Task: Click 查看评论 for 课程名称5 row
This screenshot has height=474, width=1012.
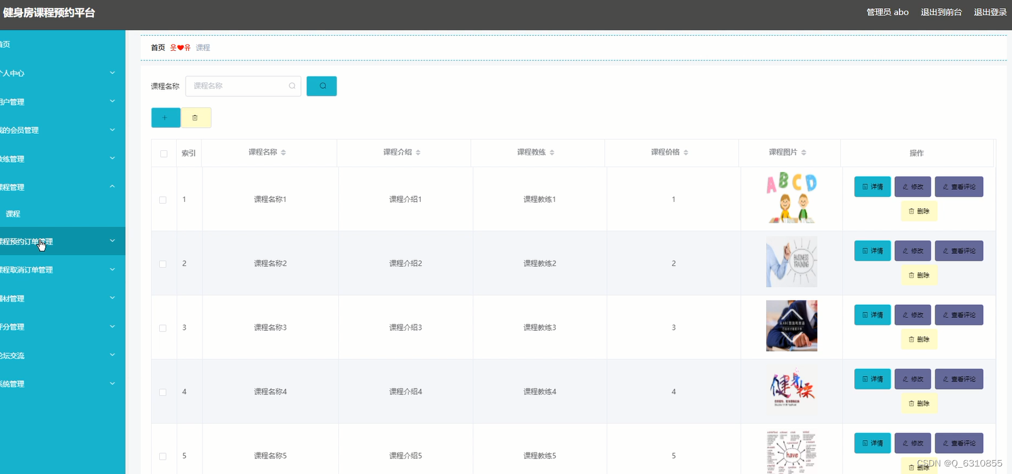Action: (x=959, y=443)
